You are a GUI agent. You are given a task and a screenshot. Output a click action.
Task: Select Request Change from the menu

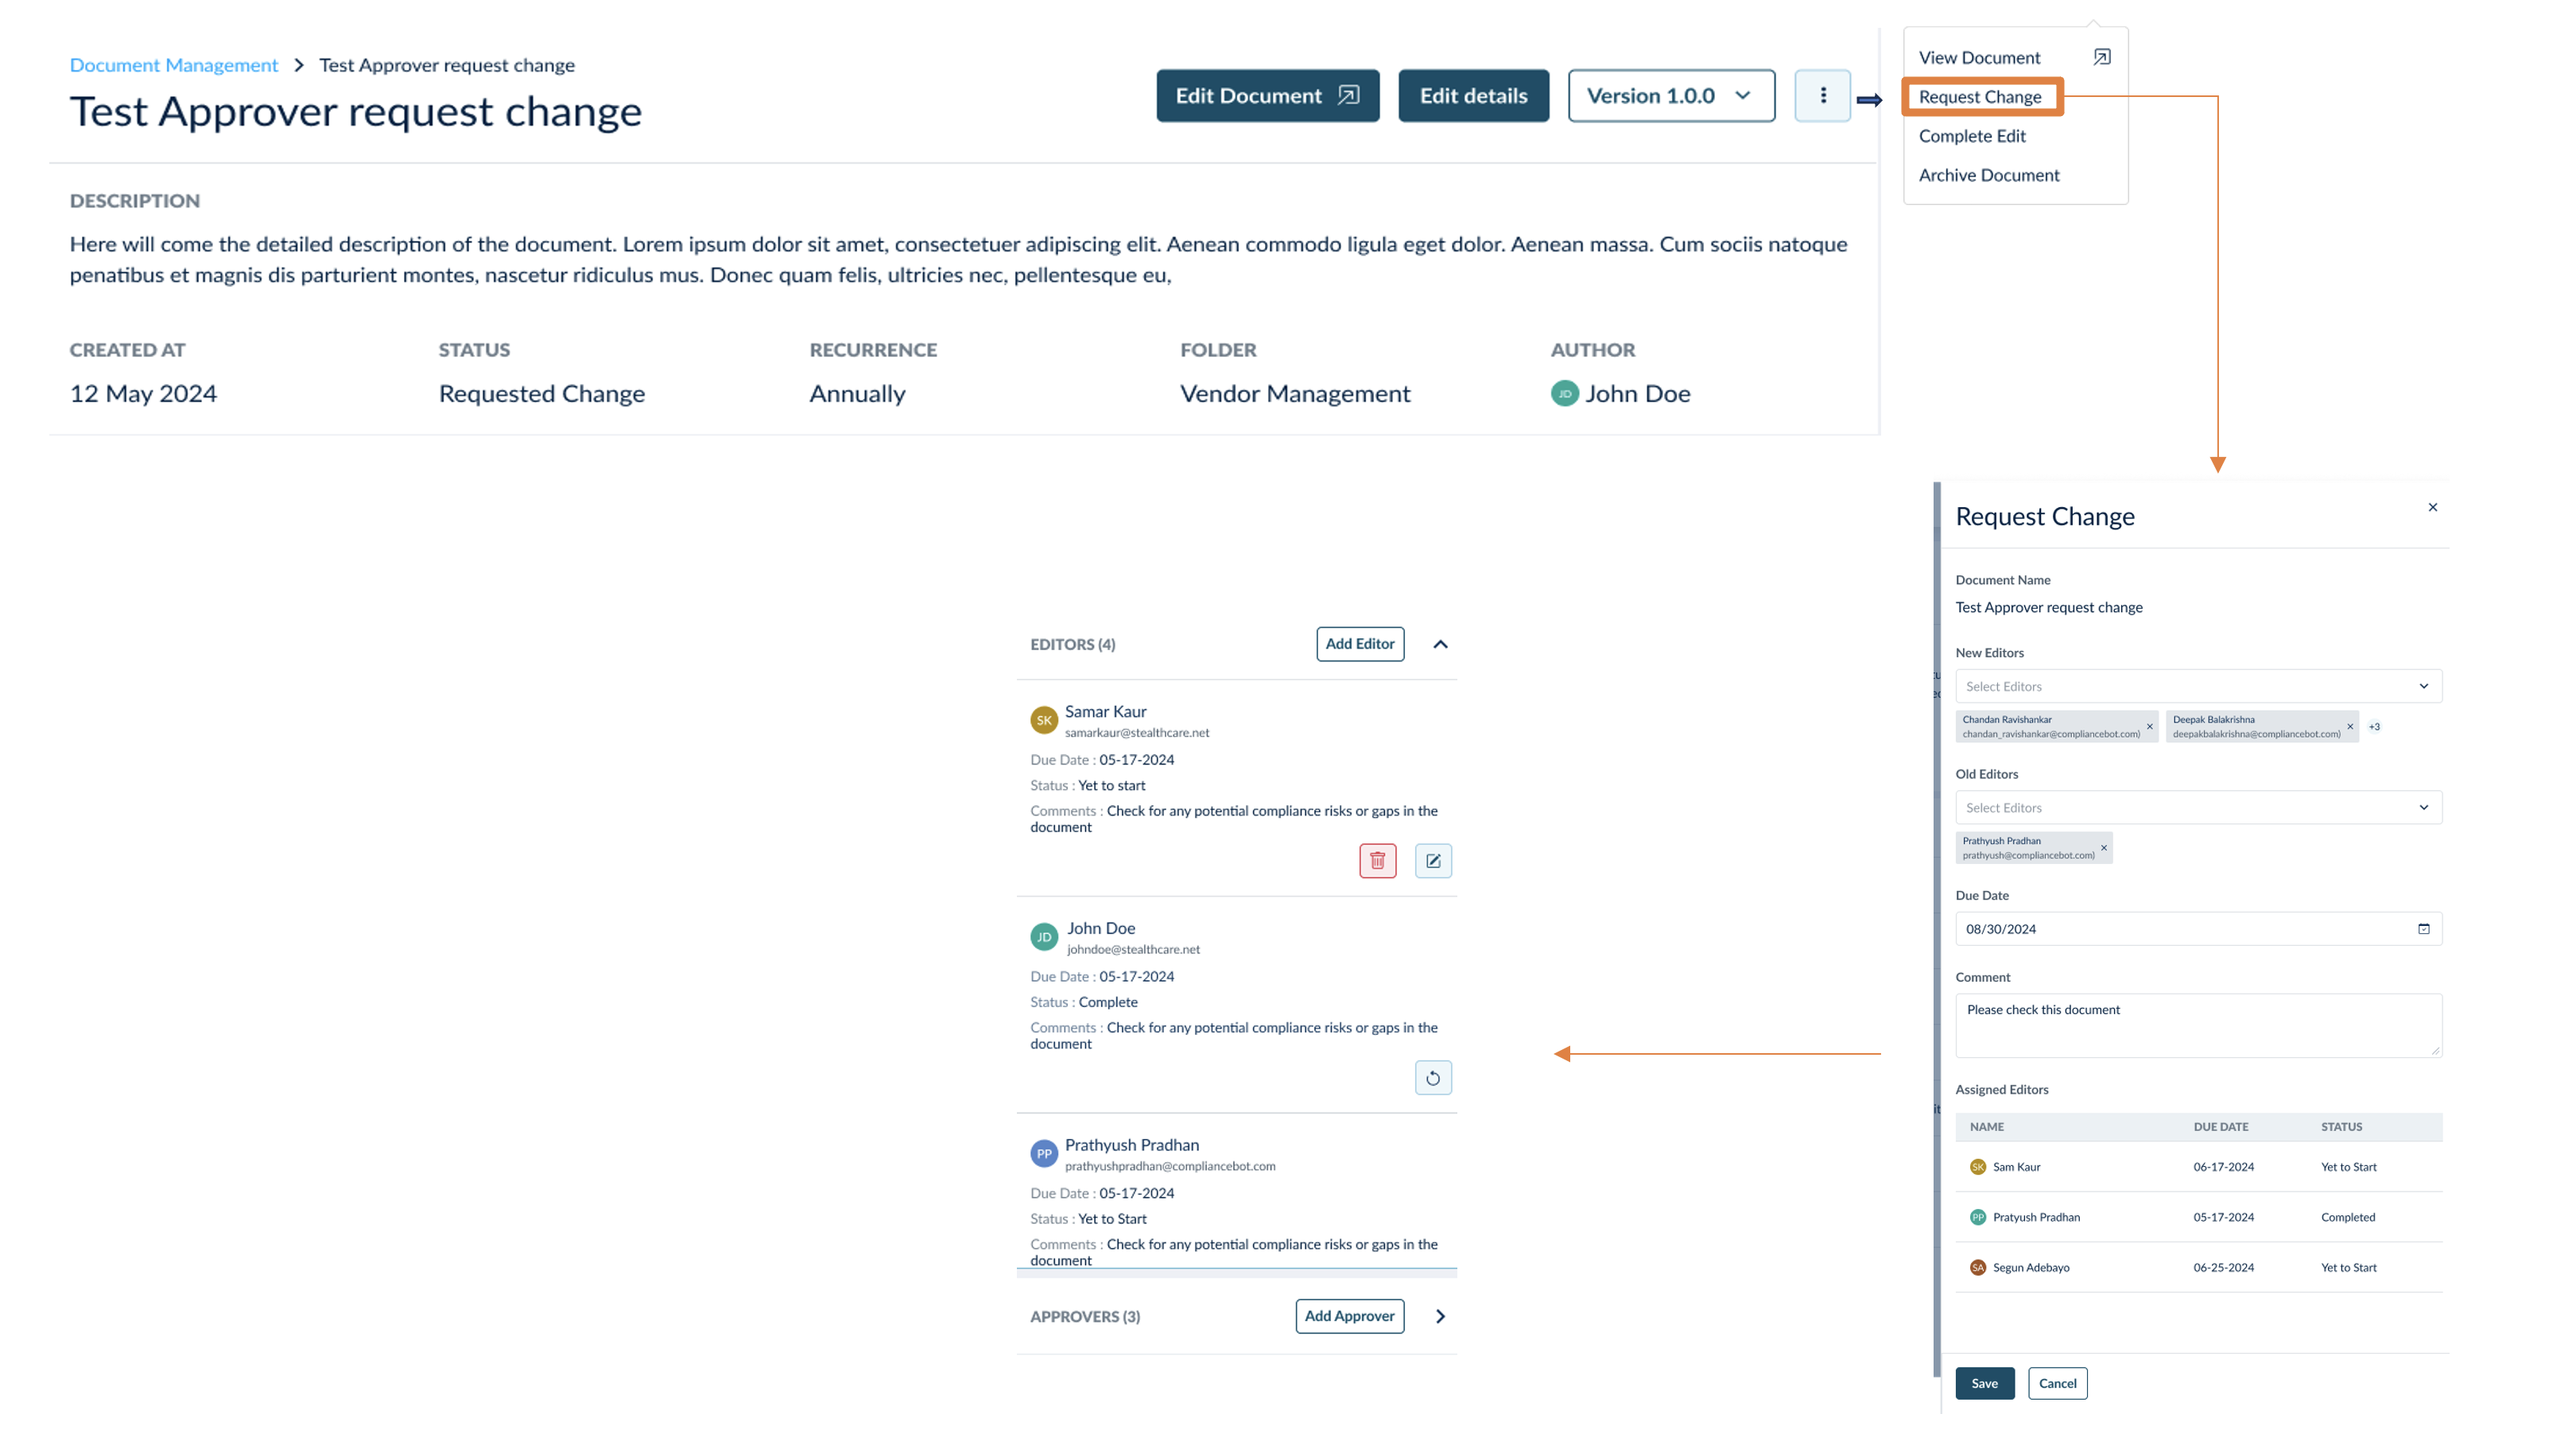(1980, 97)
